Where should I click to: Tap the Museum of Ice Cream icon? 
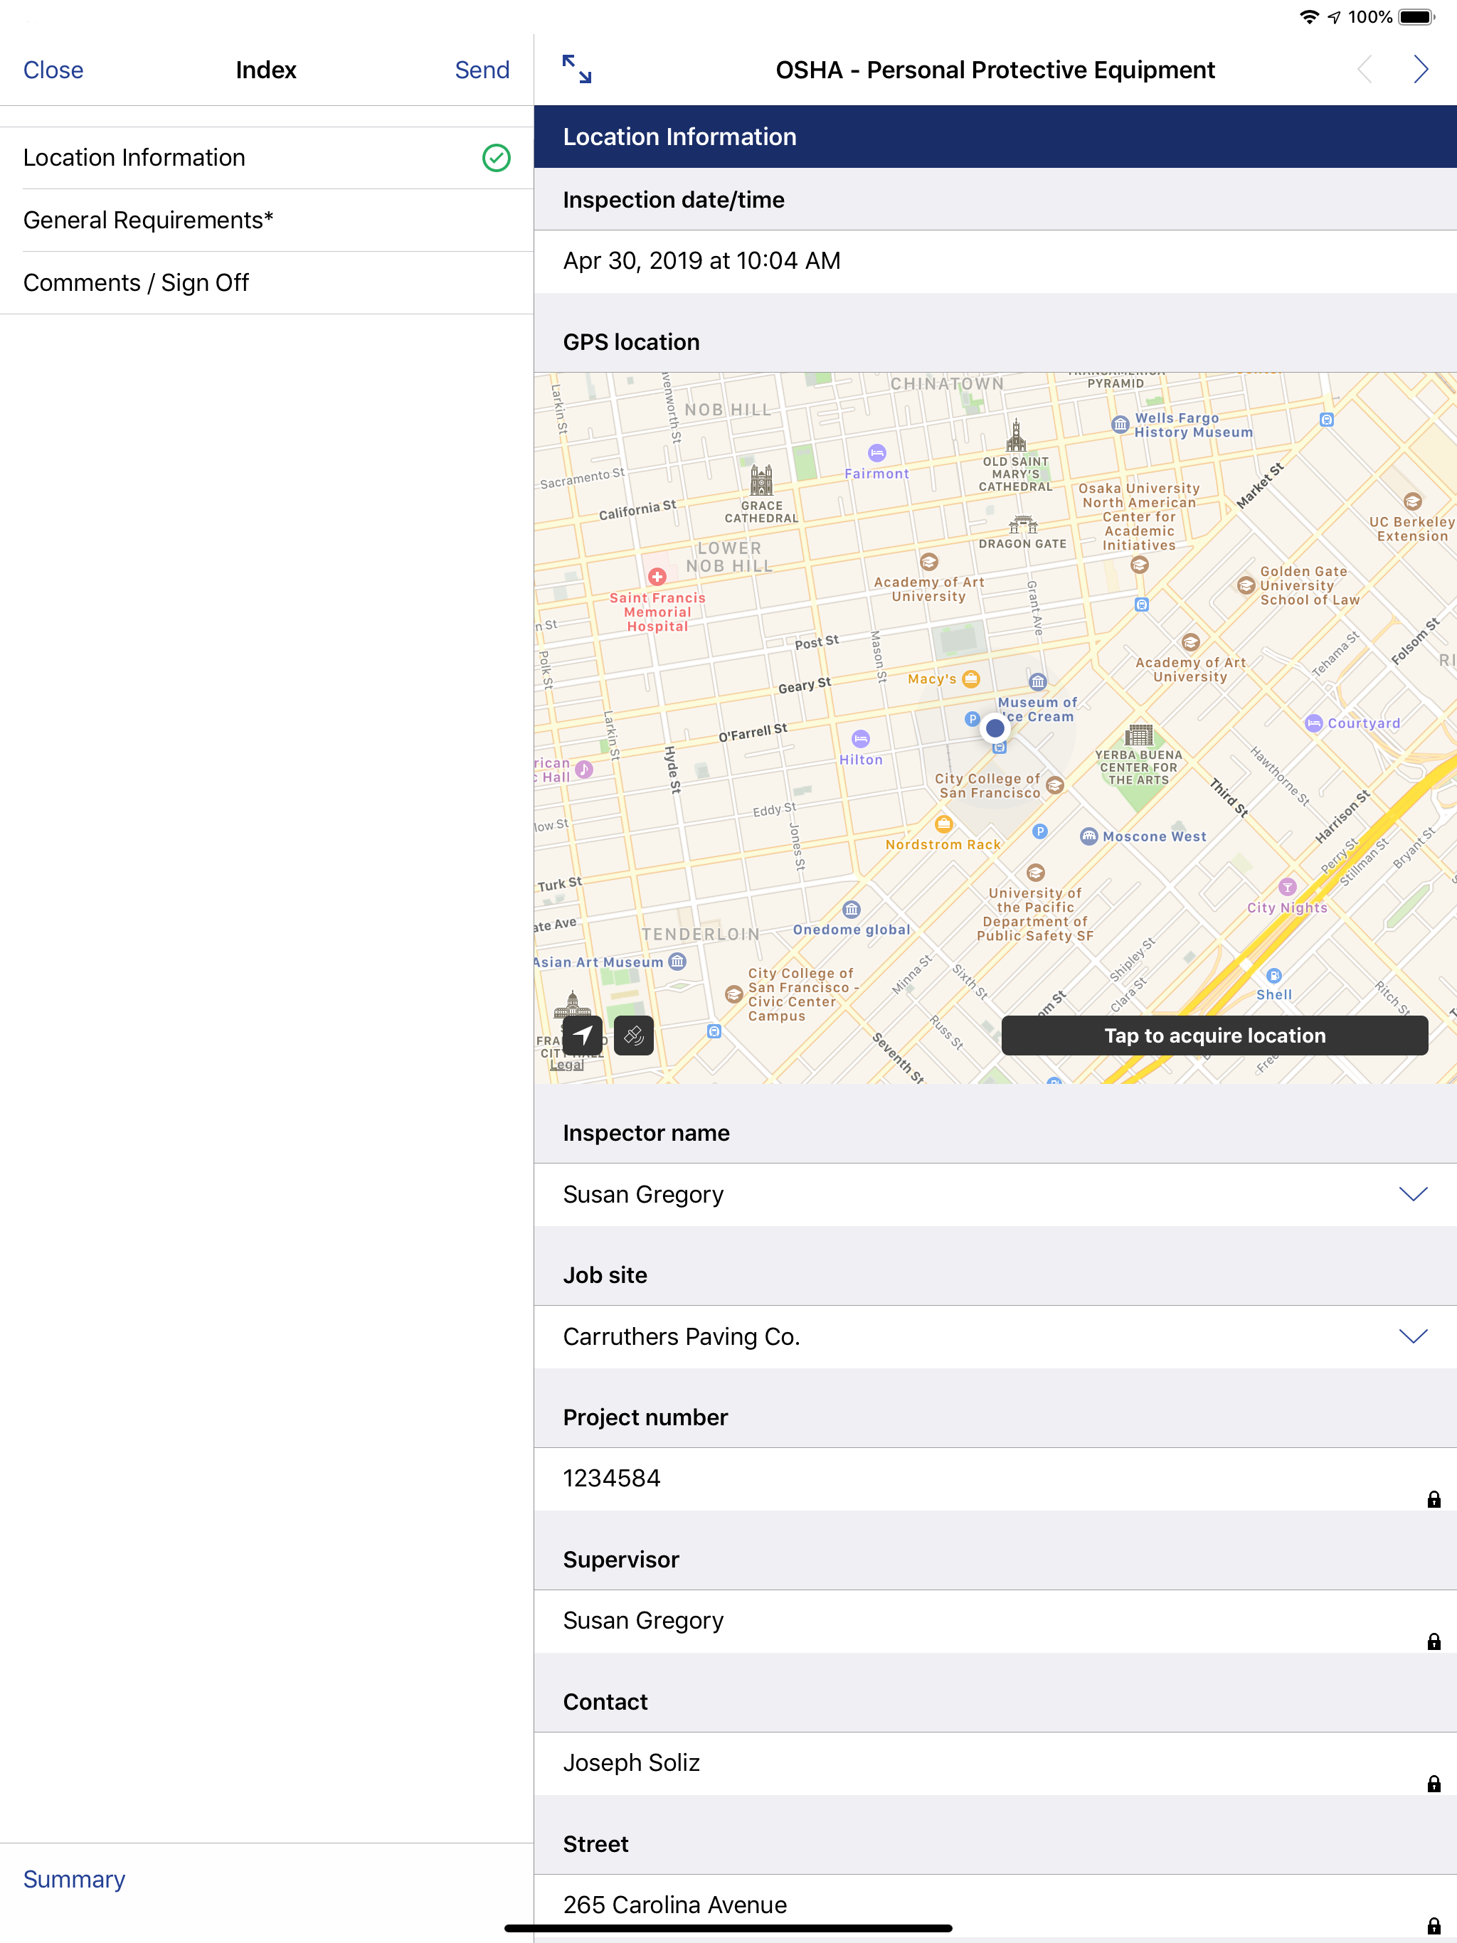(1038, 681)
